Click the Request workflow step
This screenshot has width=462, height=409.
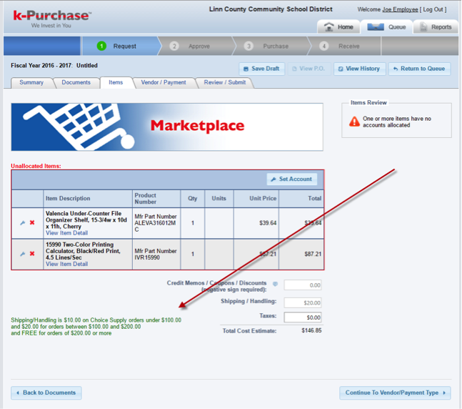[121, 46]
